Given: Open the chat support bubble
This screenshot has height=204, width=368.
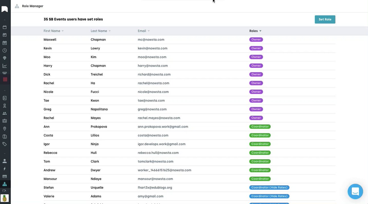Looking at the screenshot, I should coord(355,192).
